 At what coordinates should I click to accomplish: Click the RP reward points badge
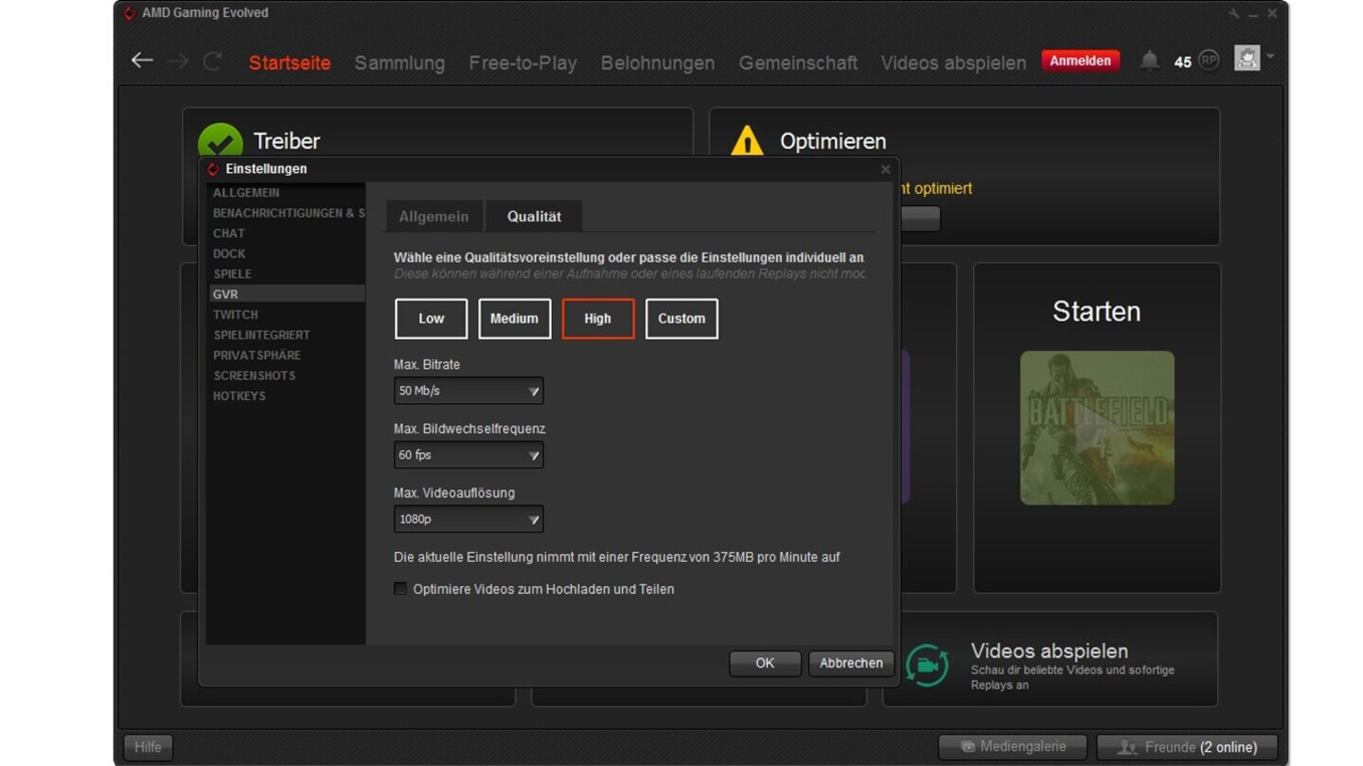click(1209, 61)
